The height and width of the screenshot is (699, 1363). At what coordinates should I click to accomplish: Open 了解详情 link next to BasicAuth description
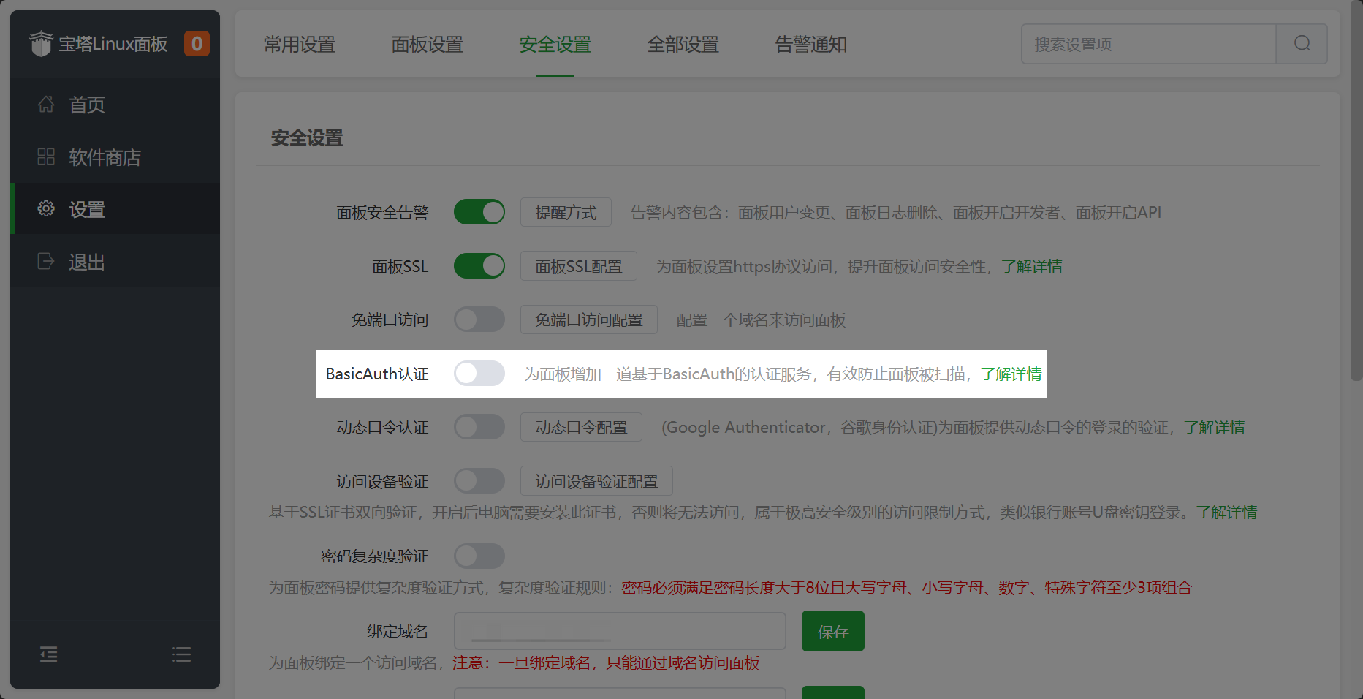click(x=1013, y=374)
